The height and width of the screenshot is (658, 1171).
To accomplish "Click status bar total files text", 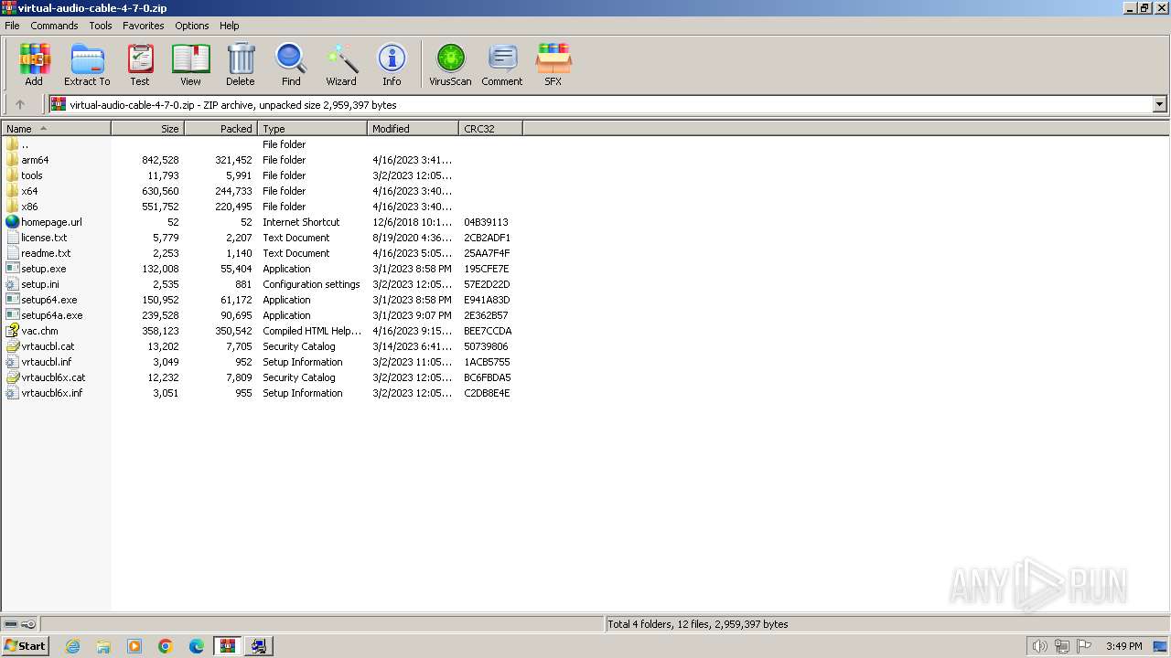I will click(698, 624).
